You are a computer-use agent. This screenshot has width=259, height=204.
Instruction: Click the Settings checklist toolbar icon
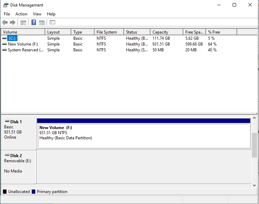[52, 23]
